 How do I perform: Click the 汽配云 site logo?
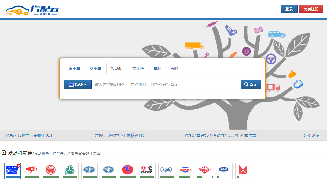[x=33, y=10]
